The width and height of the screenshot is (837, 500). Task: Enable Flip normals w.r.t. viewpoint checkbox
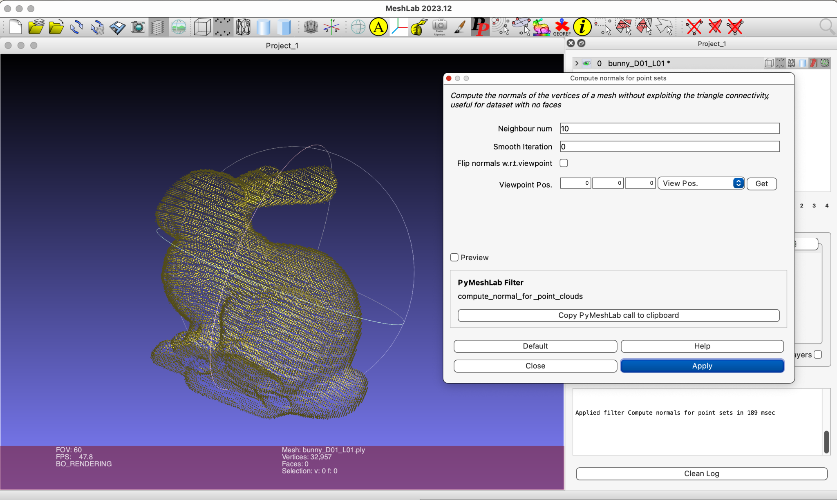coord(564,163)
